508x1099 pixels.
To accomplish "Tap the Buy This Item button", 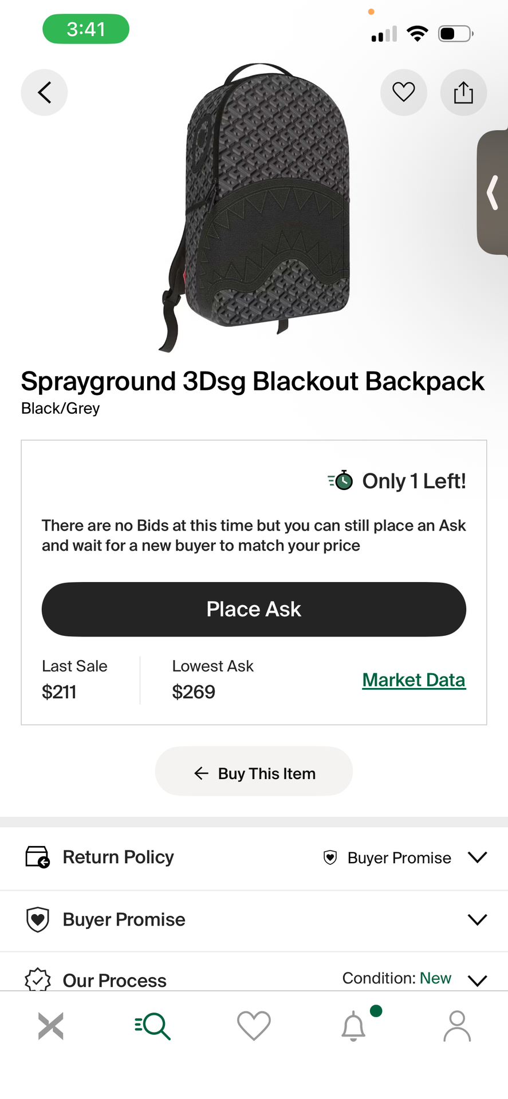I will tap(254, 773).
